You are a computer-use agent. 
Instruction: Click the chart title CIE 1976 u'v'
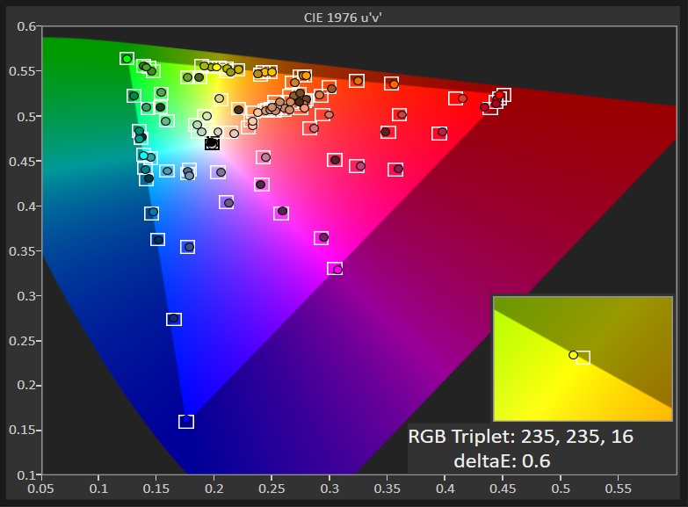[x=344, y=18]
